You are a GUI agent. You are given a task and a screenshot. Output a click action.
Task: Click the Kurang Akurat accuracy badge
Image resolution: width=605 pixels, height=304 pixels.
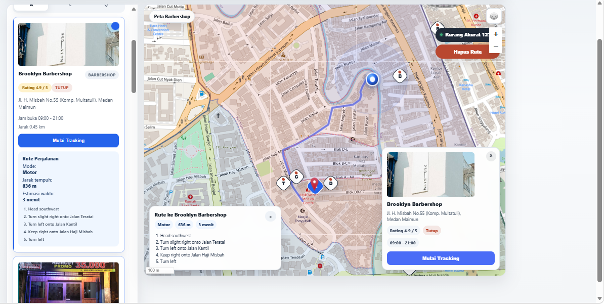point(463,35)
